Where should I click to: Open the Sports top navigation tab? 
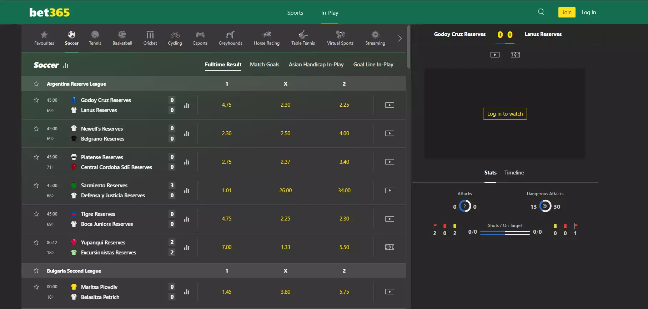(295, 12)
